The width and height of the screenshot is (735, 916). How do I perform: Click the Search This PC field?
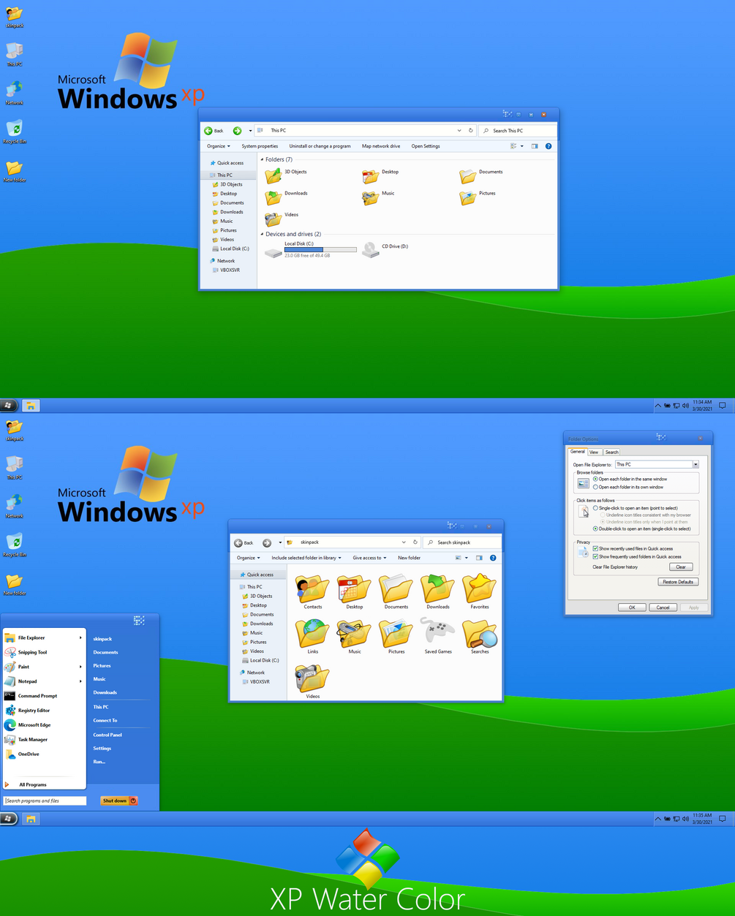(x=516, y=131)
